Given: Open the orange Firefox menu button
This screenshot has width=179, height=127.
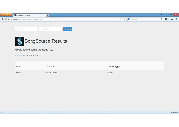Looking at the screenshot, I should click(6, 15).
